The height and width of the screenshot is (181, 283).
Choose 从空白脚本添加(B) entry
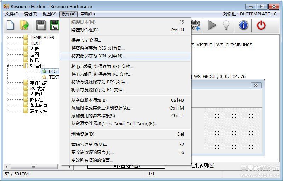point(125,100)
